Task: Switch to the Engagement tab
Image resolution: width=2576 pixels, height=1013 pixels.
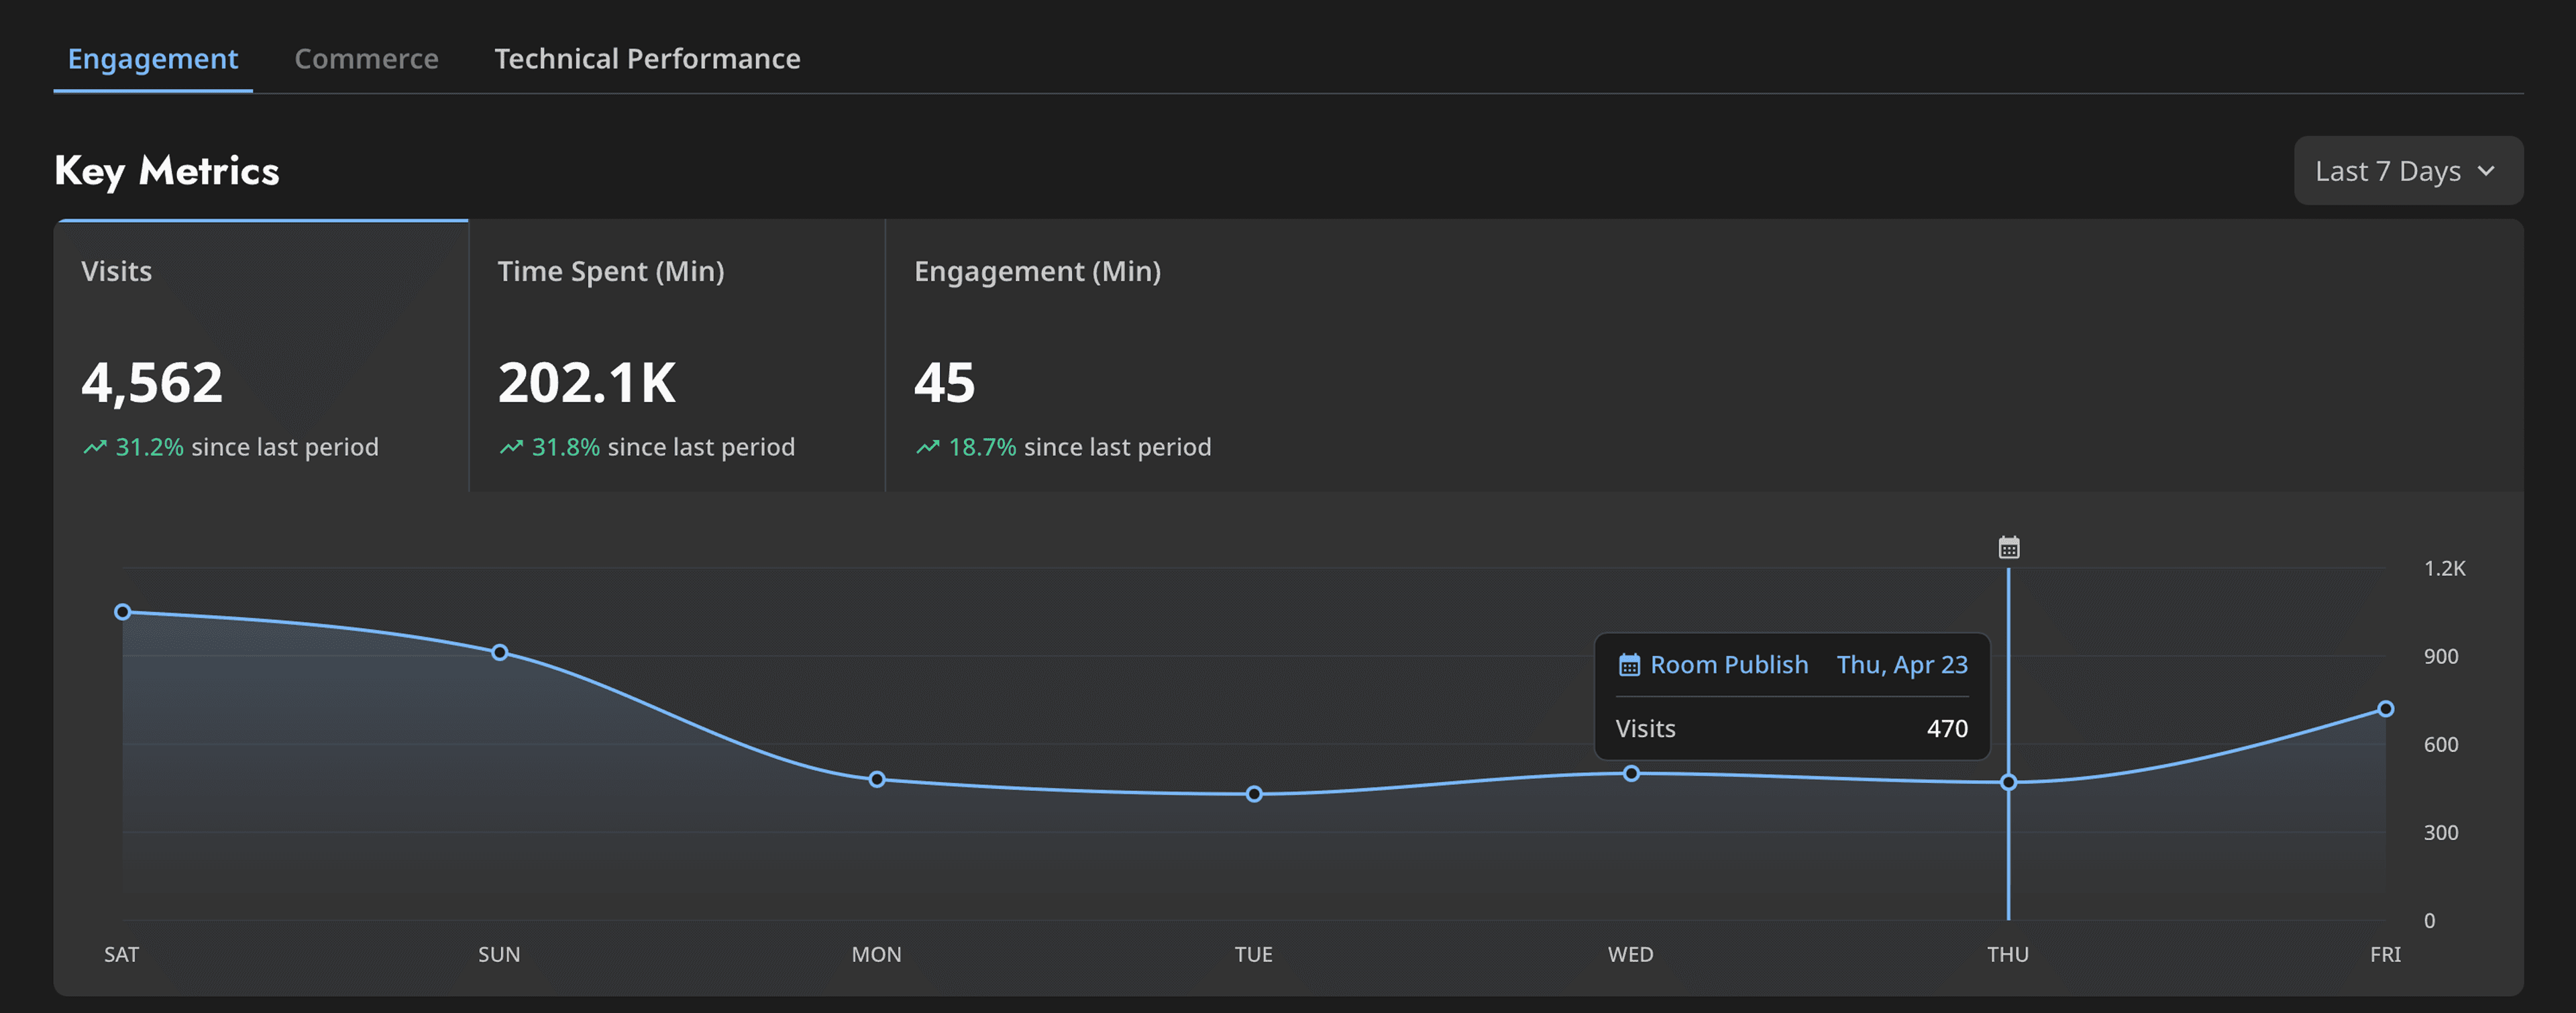Action: 153,59
